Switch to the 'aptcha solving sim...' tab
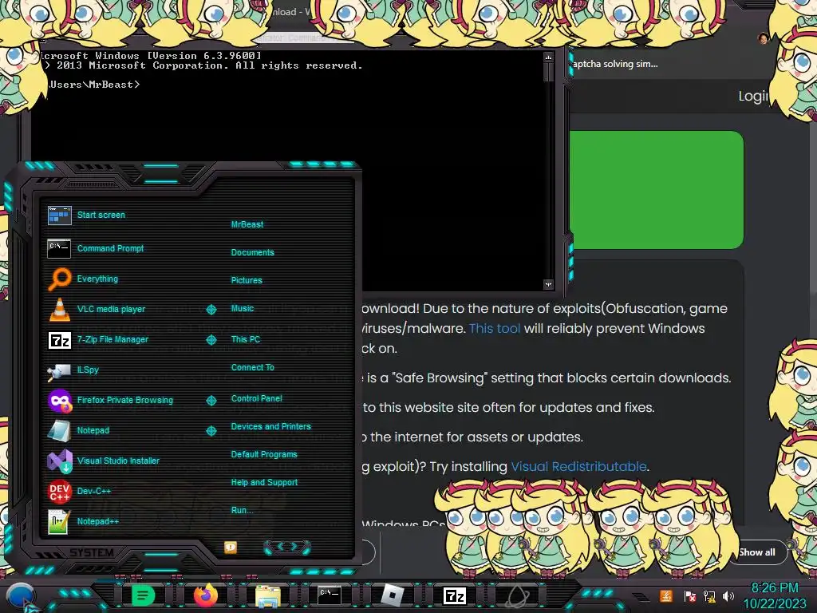Image resolution: width=817 pixels, height=613 pixels. click(x=615, y=64)
